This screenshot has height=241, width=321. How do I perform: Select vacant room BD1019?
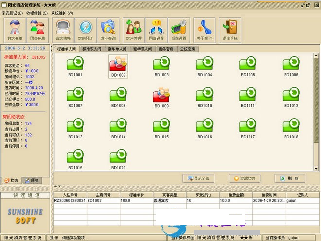click(x=75, y=159)
